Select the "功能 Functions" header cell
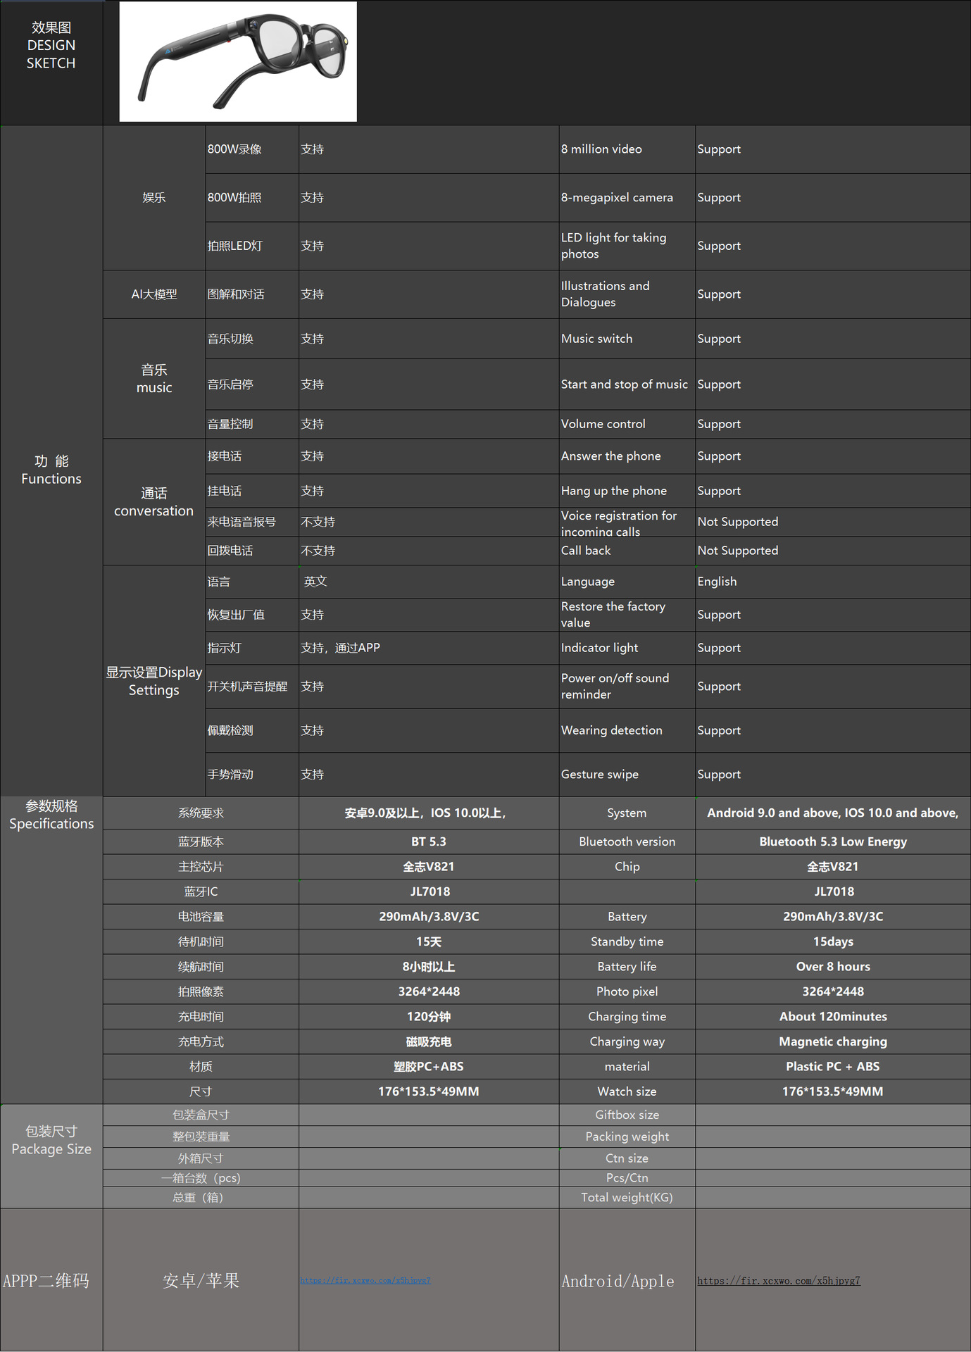This screenshot has height=1352, width=971. pos(51,470)
